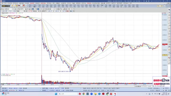Select the 년 yearly period toggle

[31, 9]
